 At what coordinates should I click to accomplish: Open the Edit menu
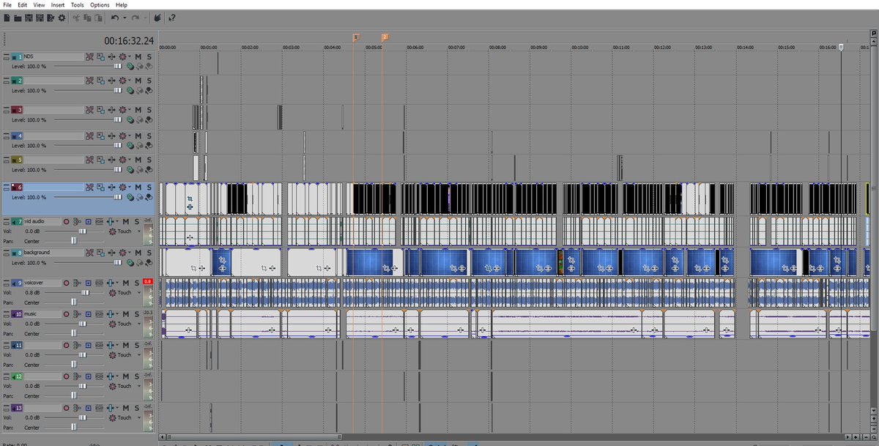pyautogui.click(x=23, y=5)
